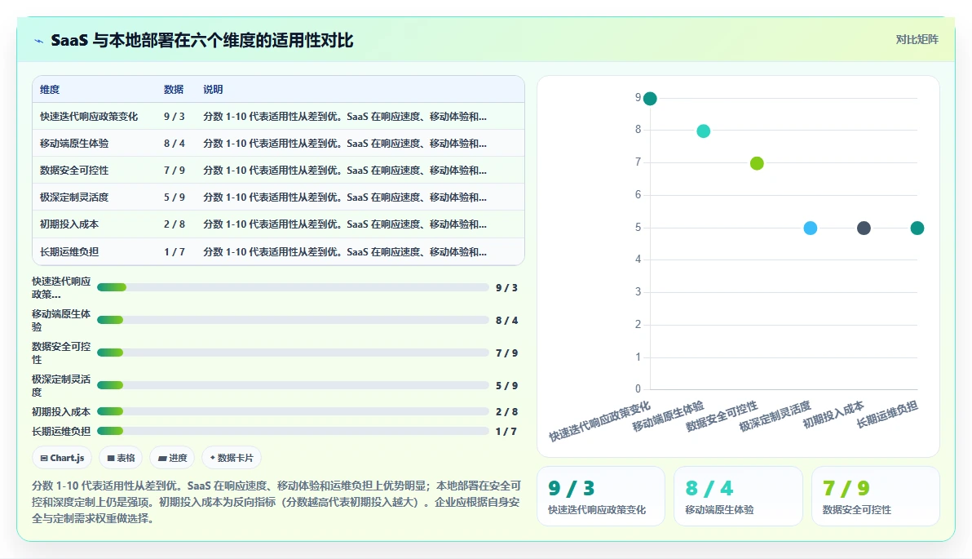Click the 快速迭代响应政策 progress bar
Image resolution: width=972 pixels, height=559 pixels.
[x=293, y=287]
